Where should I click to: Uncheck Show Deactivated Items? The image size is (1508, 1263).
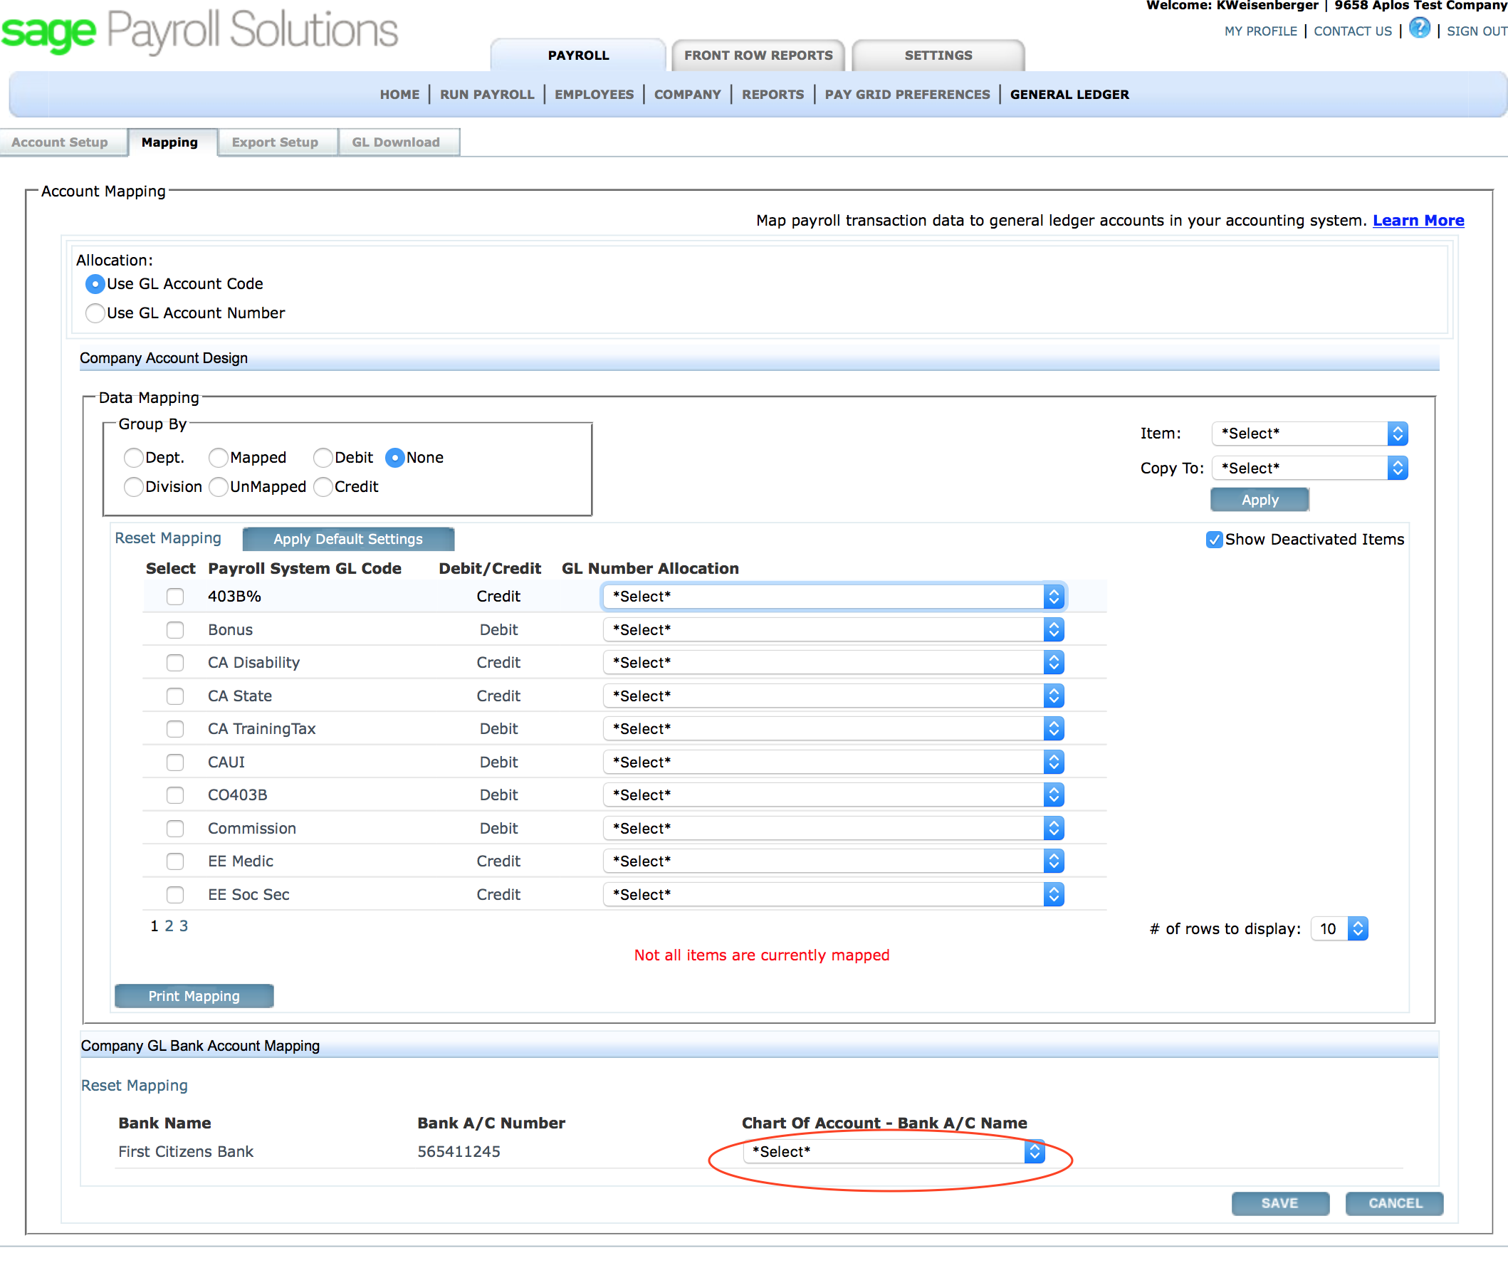(x=1214, y=540)
